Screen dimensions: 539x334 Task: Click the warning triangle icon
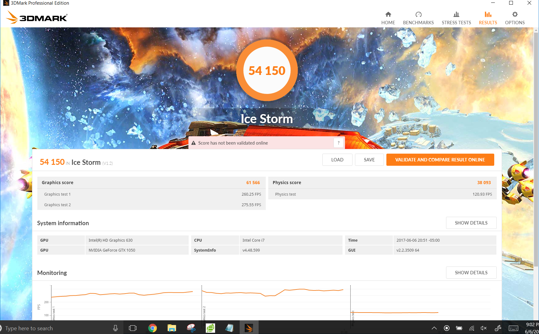[193, 143]
